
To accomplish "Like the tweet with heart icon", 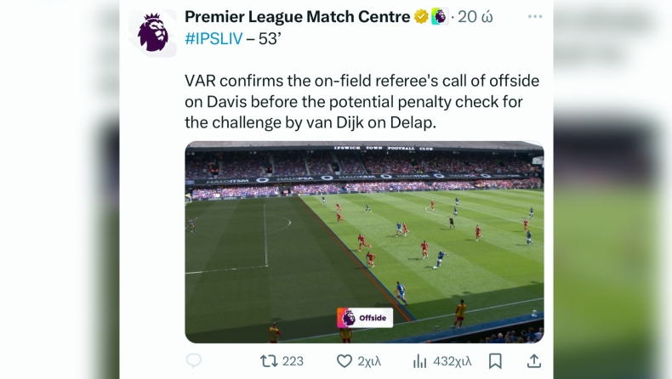I will tap(345, 361).
